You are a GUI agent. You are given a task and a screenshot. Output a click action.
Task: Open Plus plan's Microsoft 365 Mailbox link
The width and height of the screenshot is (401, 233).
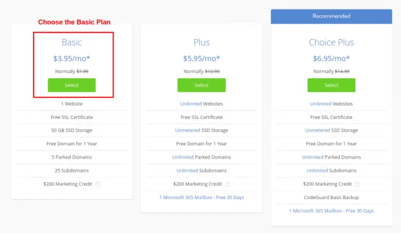tap(202, 197)
